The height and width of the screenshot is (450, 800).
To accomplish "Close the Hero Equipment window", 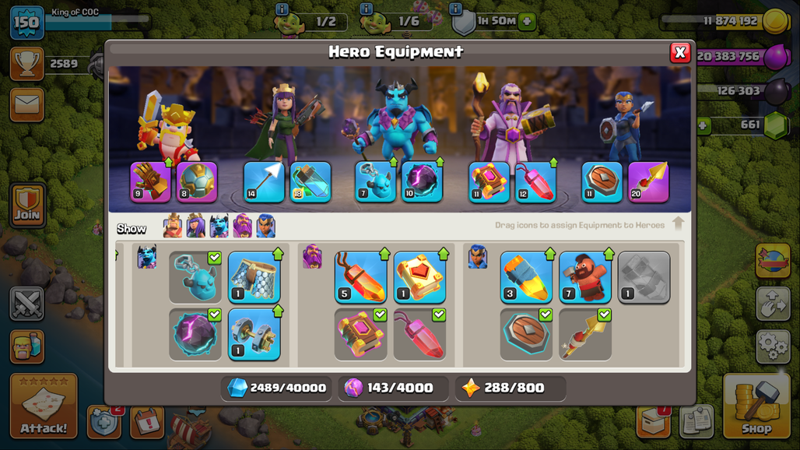I will point(680,52).
